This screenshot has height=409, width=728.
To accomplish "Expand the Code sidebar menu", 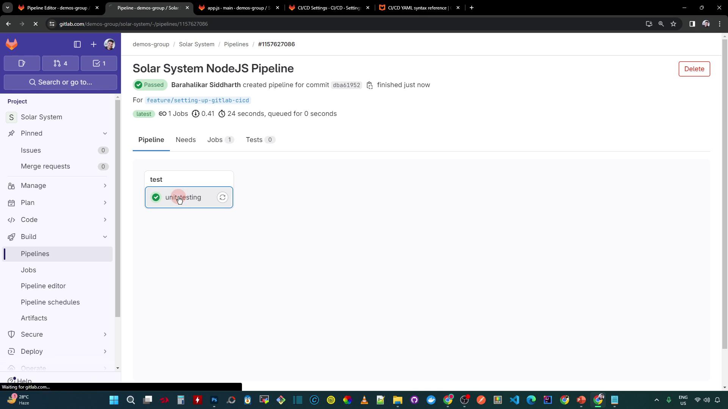I will [105, 220].
